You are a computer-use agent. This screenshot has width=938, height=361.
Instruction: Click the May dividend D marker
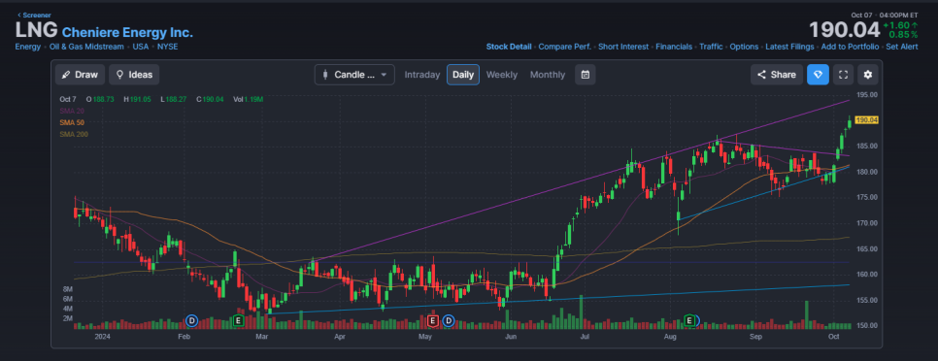click(448, 321)
